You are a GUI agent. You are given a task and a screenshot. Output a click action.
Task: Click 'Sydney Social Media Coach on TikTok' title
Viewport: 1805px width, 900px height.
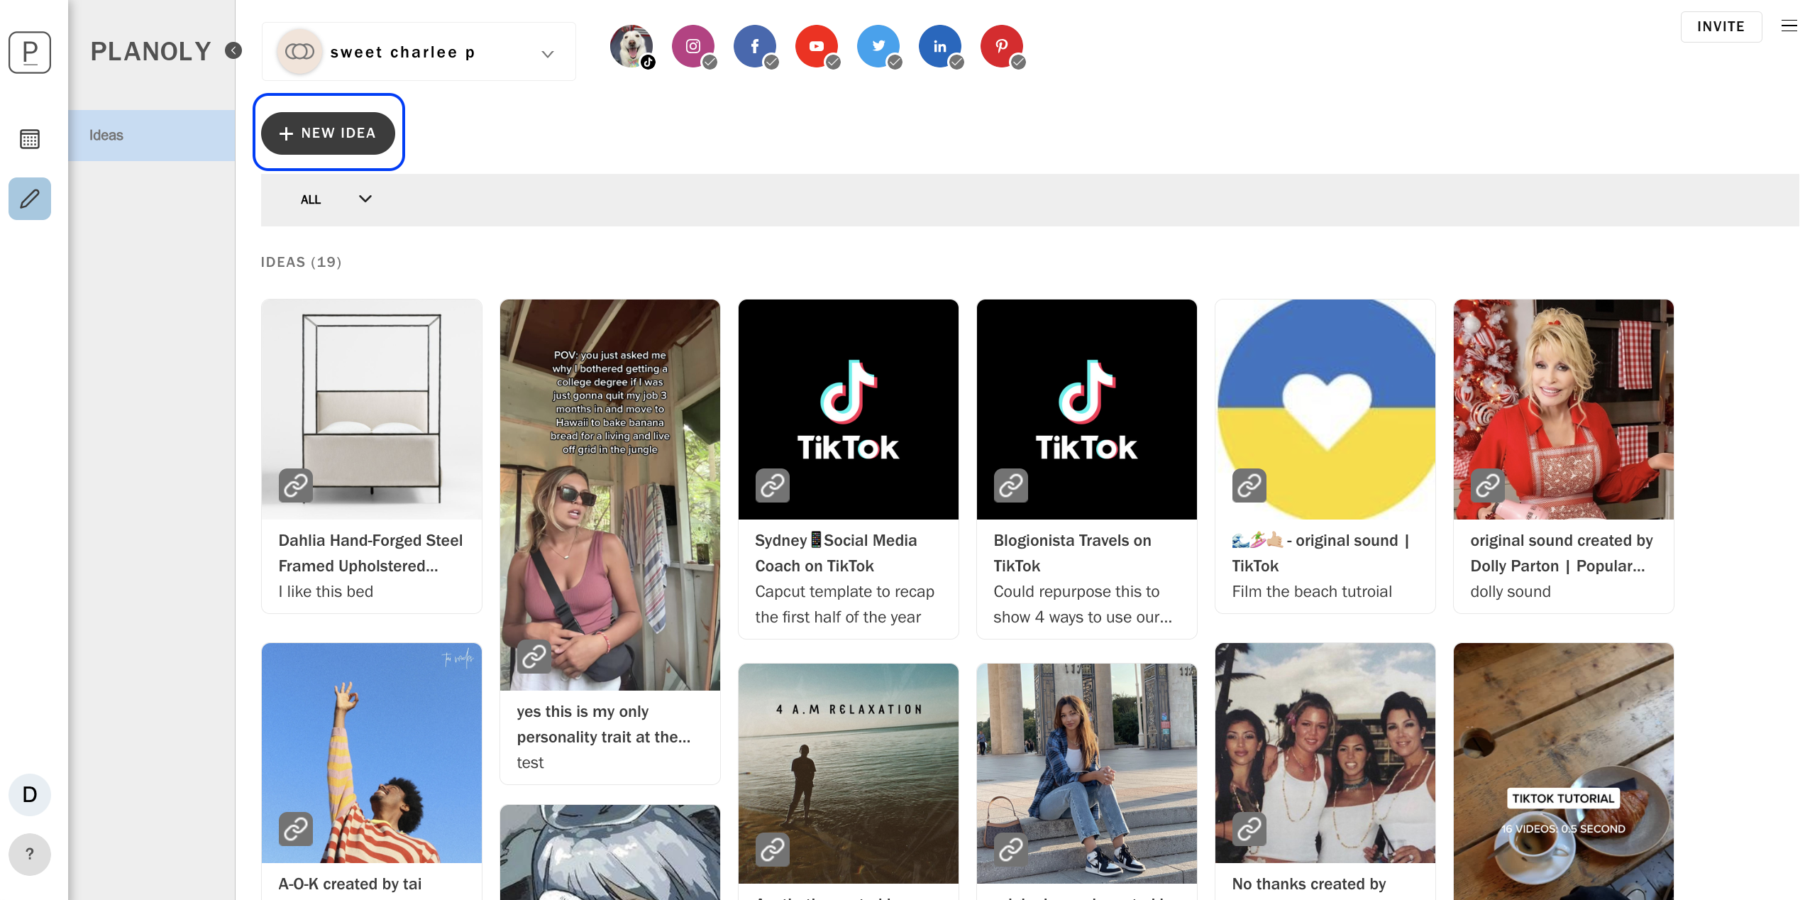pyautogui.click(x=836, y=553)
